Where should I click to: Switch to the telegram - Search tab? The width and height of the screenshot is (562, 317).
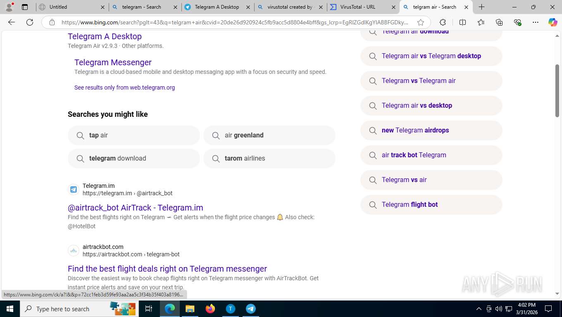tap(145, 7)
